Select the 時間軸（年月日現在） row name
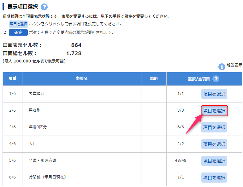The width and height of the screenshot is (243, 187). pyautogui.click(x=47, y=177)
